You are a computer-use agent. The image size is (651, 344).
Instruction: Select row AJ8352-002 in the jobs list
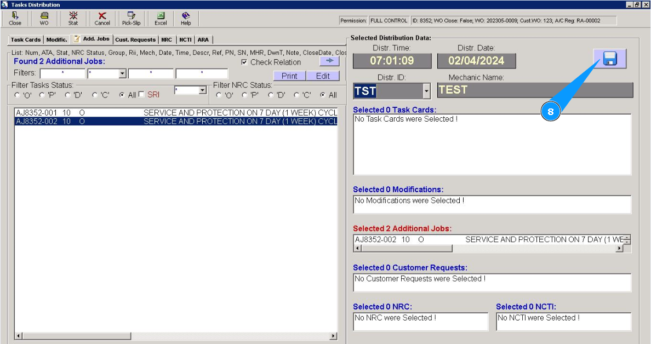[x=176, y=121]
